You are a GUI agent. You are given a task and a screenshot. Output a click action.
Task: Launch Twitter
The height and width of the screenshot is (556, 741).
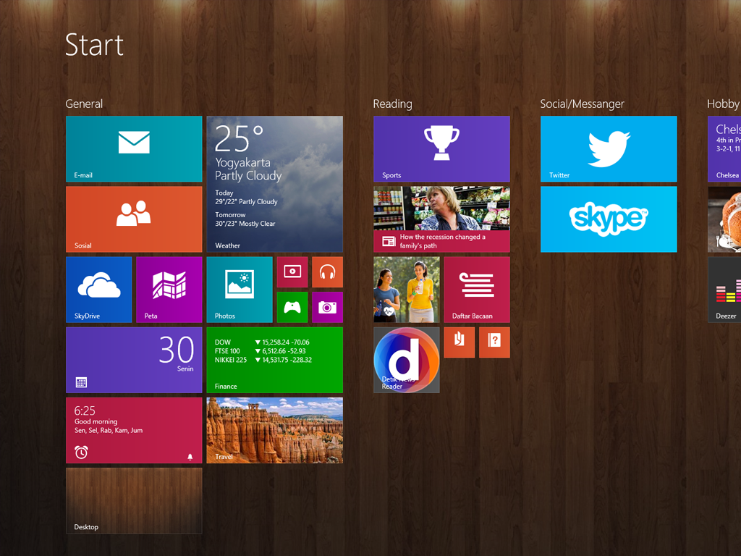(x=608, y=148)
